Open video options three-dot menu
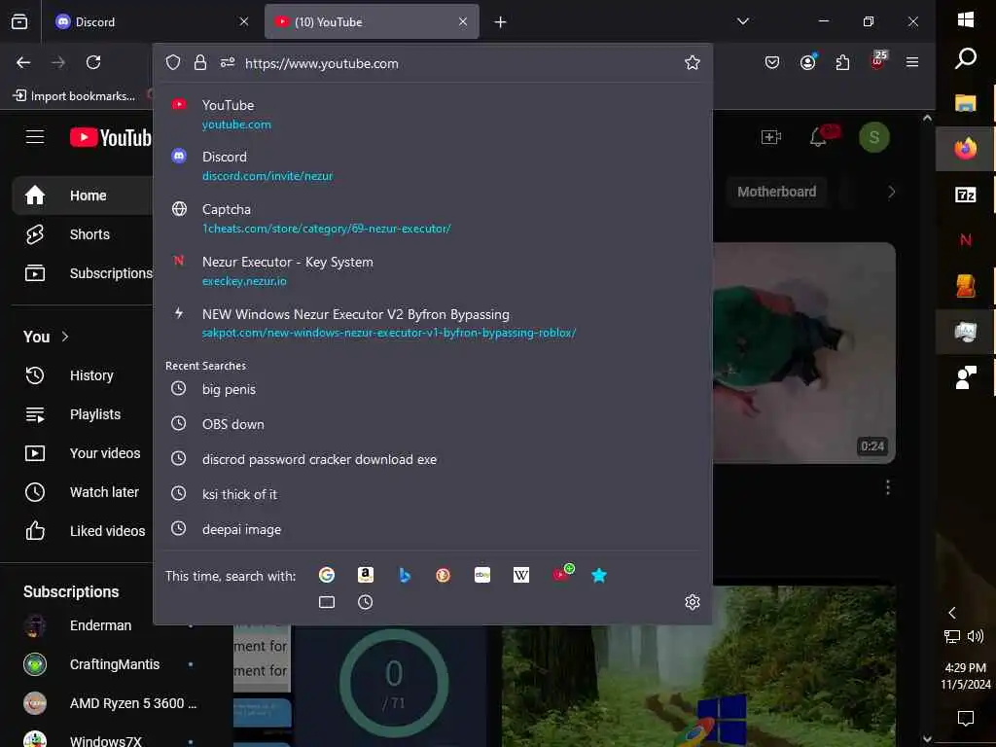 tap(887, 487)
